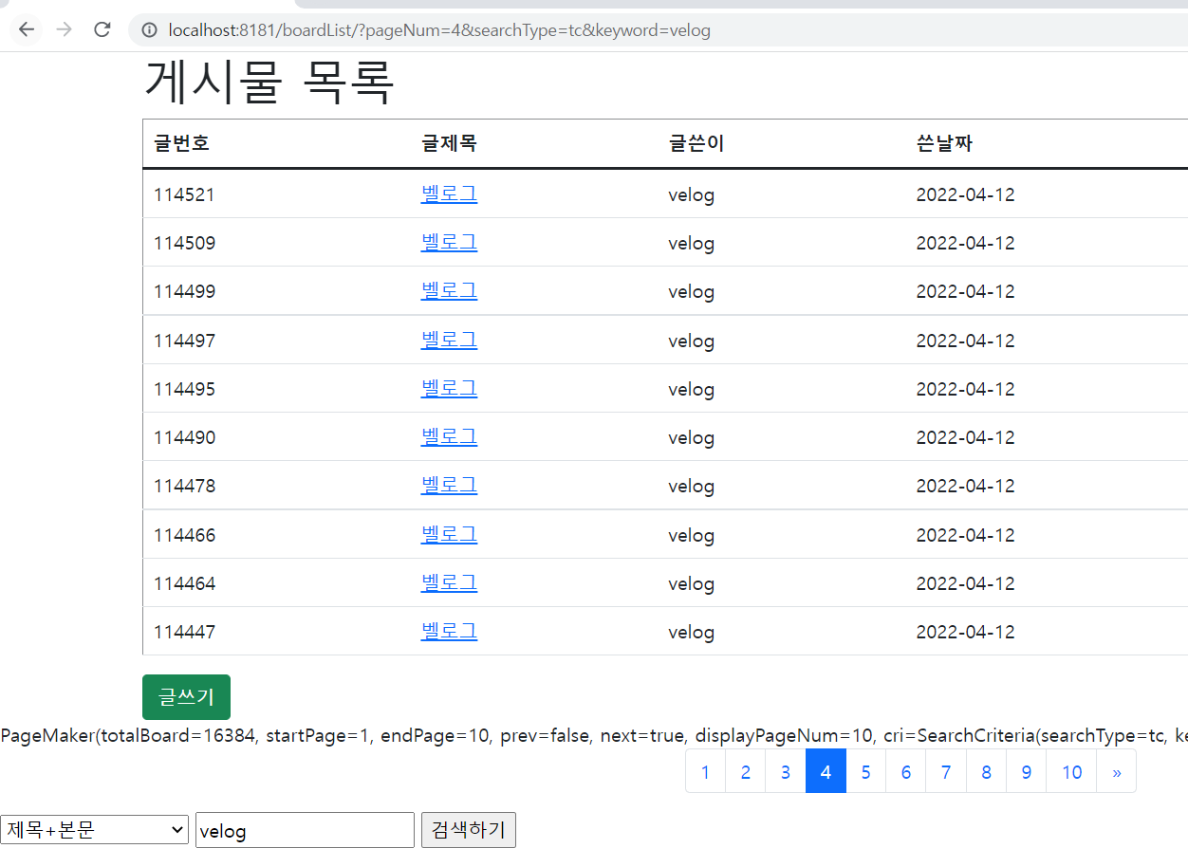Click writer velog in row 114447
Image resolution: width=1188 pixels, height=867 pixels.
click(x=692, y=632)
